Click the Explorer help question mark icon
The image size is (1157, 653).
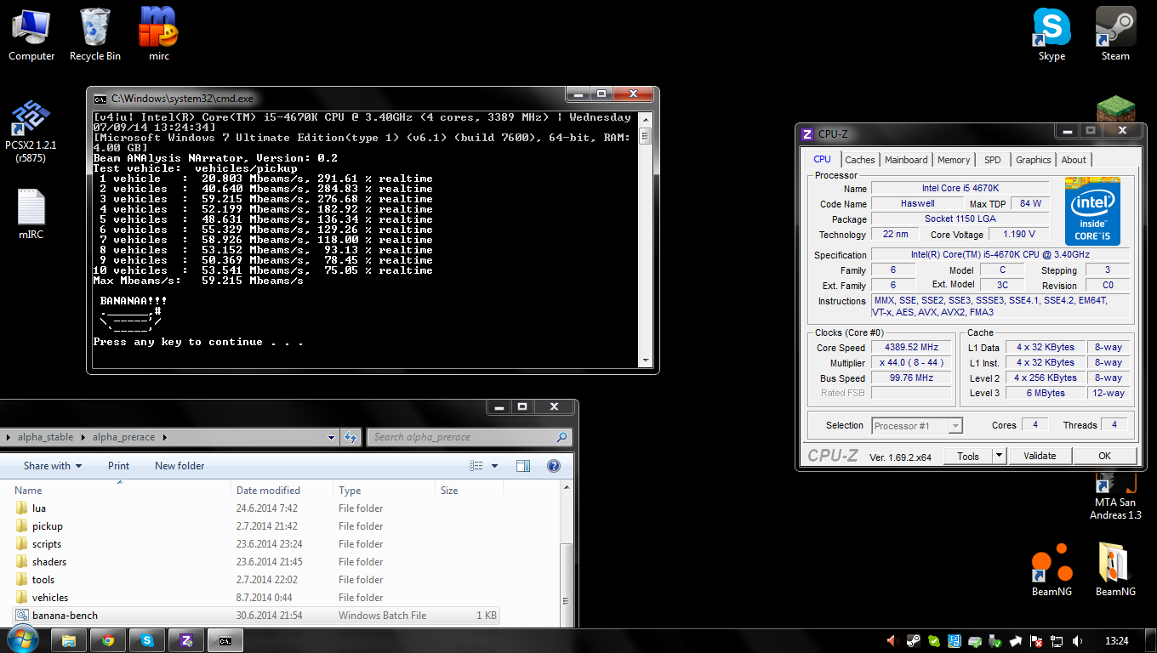pyautogui.click(x=554, y=466)
